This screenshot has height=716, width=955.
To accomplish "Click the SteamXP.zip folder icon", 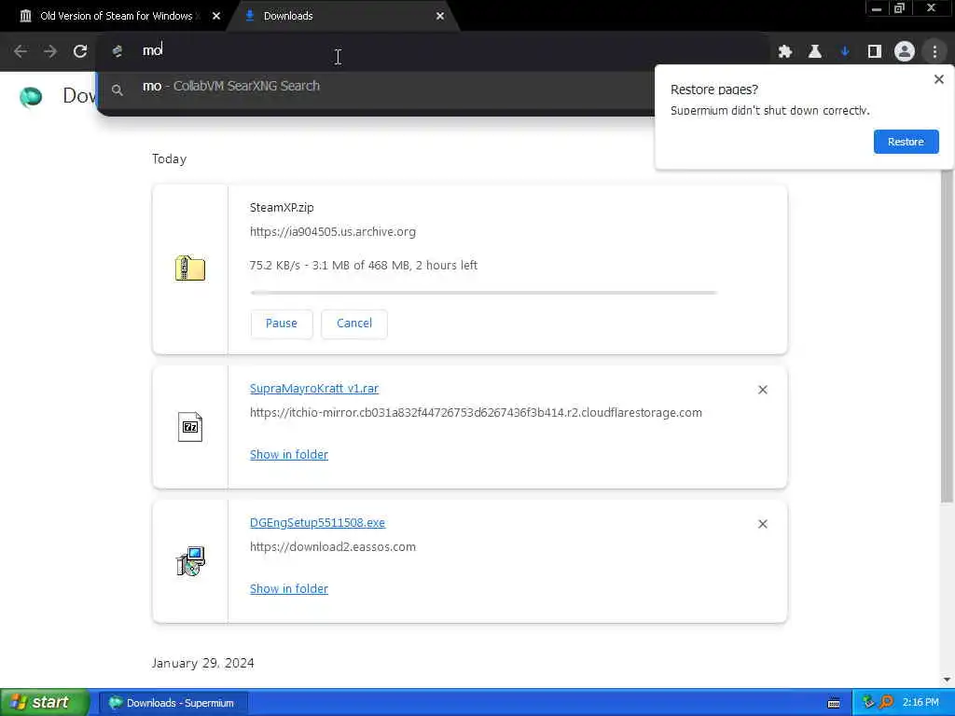I will coord(190,268).
